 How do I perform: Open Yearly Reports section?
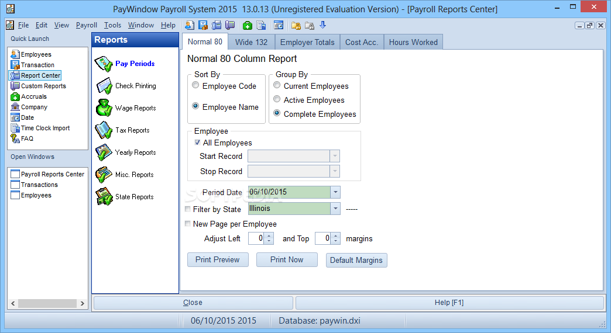126,152
